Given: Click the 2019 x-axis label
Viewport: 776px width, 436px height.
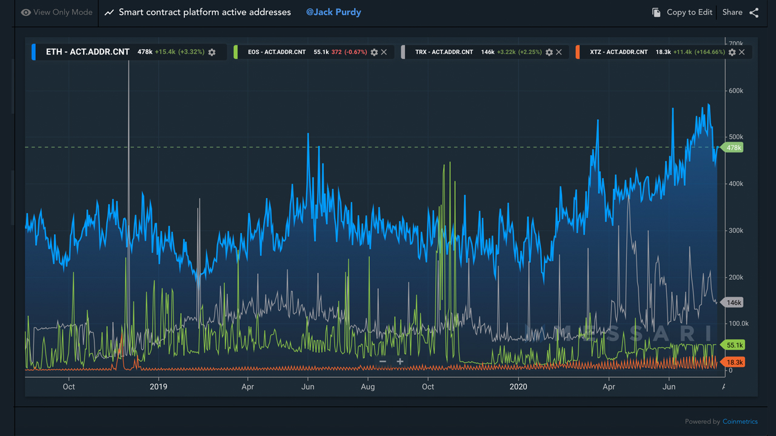Looking at the screenshot, I should pos(158,386).
